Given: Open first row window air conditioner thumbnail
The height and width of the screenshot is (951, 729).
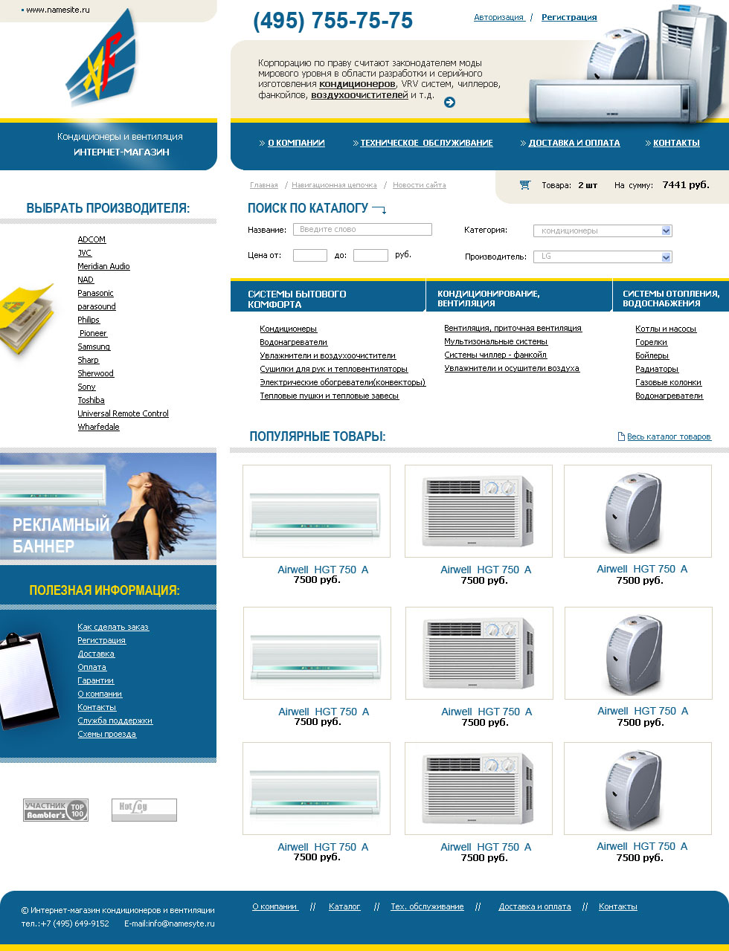Looking at the screenshot, I should coord(478,511).
